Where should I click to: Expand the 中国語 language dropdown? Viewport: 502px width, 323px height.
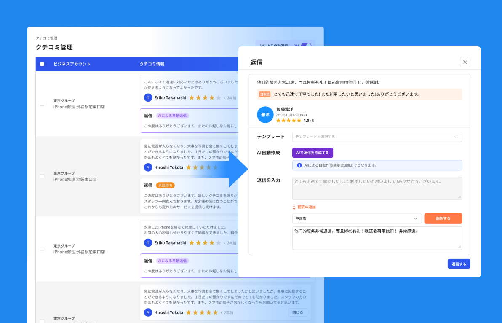(357, 218)
